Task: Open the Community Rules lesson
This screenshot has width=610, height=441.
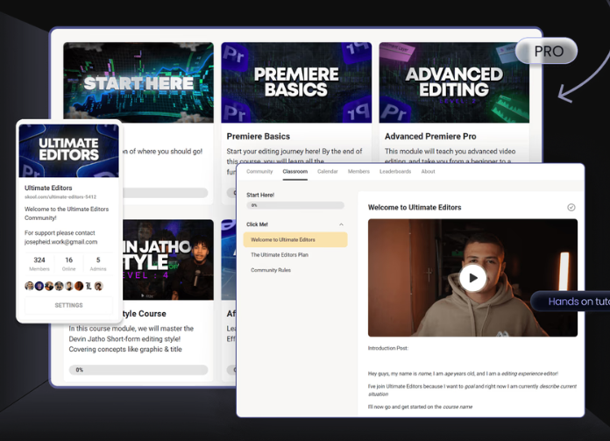Action: (271, 270)
